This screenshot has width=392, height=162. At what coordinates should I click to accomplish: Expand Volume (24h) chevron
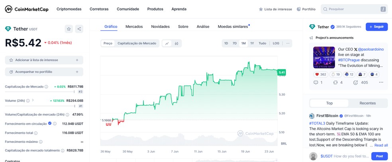pos(33,100)
